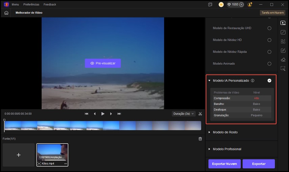Image resolution: width=289 pixels, height=172 pixels.
Task: Click the 1593 credits counter
Action: pyautogui.click(x=235, y=4)
